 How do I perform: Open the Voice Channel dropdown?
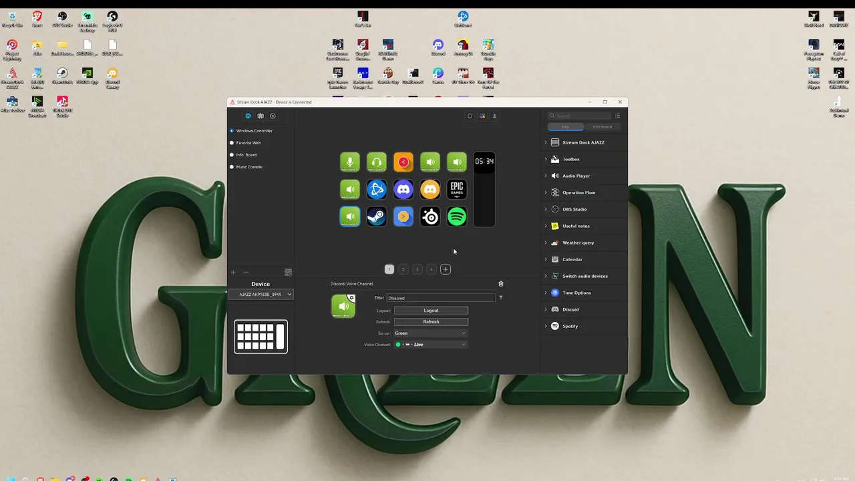[x=431, y=345]
